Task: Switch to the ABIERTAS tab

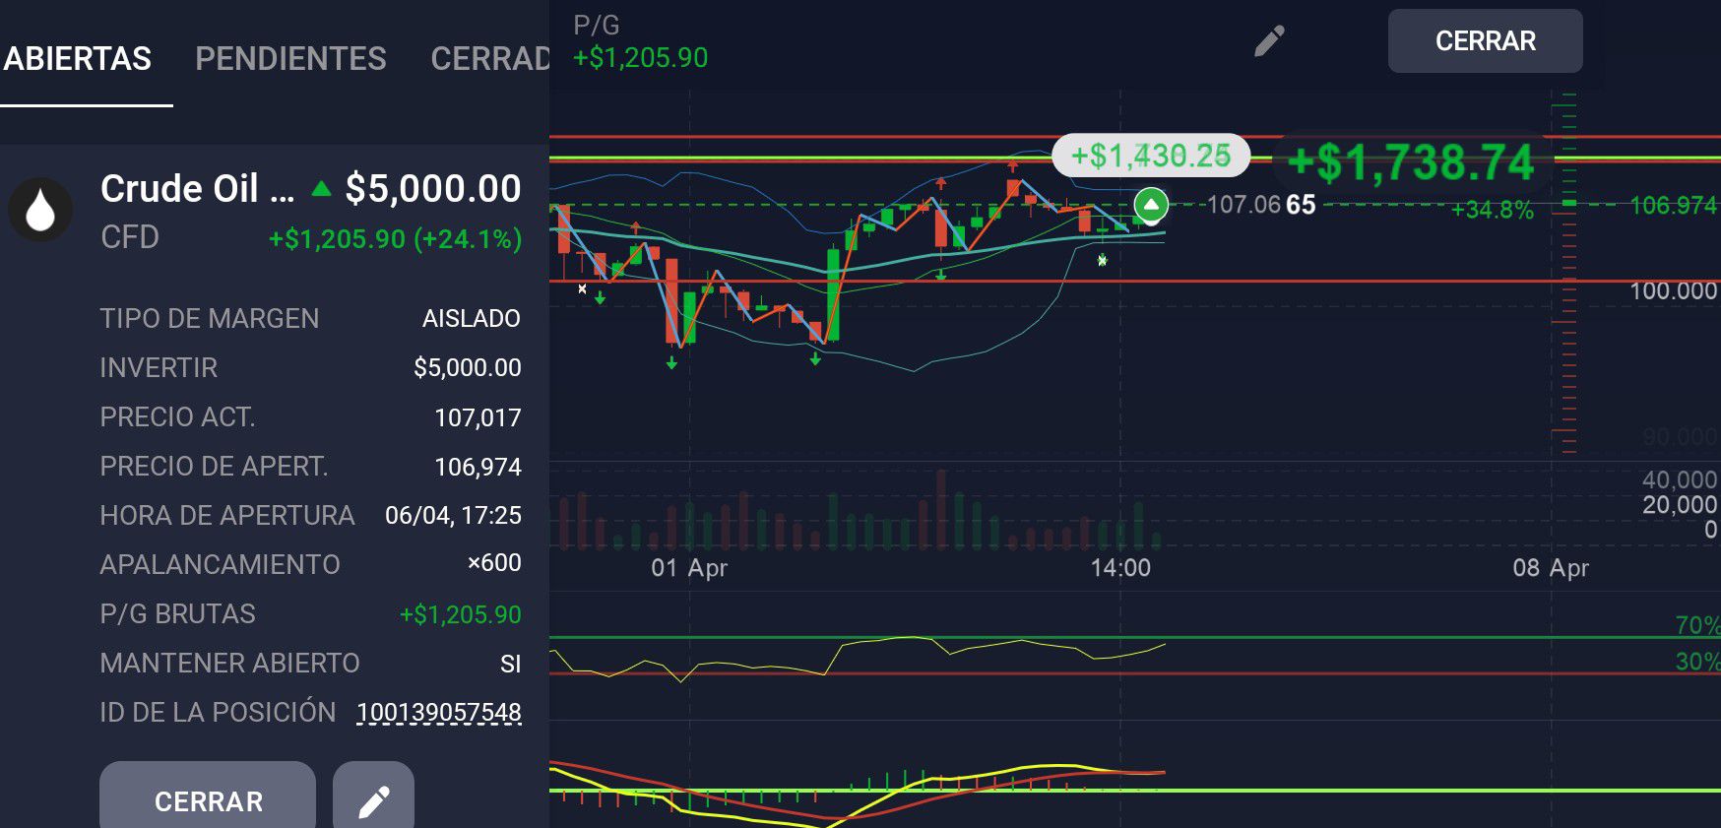Action: click(x=78, y=59)
